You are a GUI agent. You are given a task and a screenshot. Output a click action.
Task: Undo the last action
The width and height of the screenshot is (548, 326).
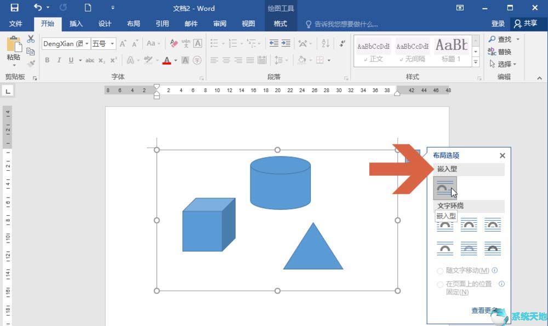[x=38, y=7]
